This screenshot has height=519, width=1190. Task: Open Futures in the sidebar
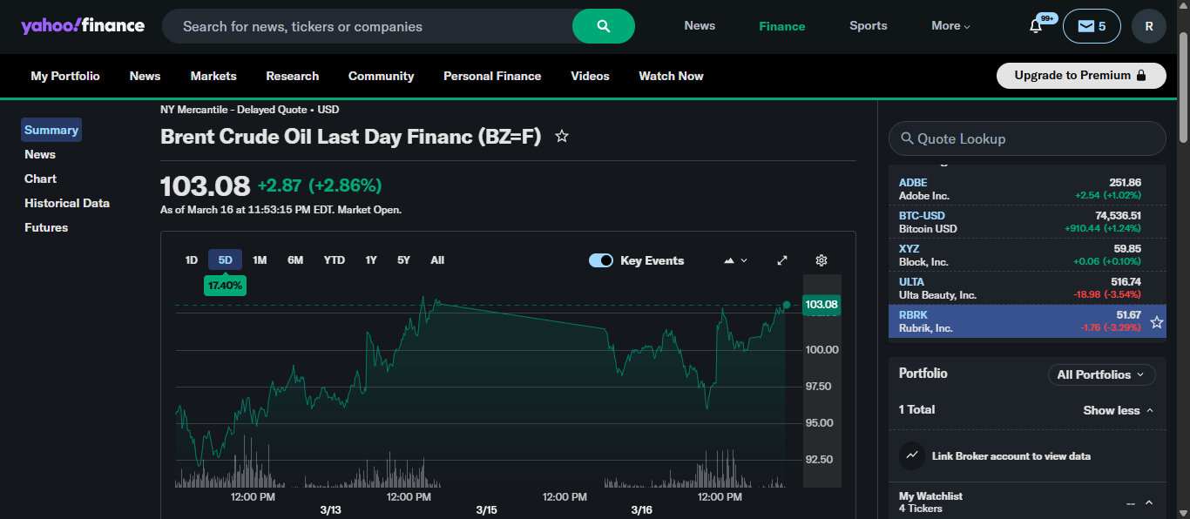[46, 227]
